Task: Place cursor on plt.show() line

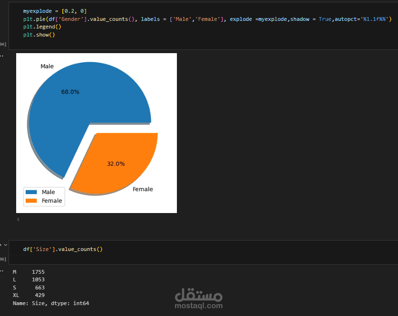Action: (39, 35)
